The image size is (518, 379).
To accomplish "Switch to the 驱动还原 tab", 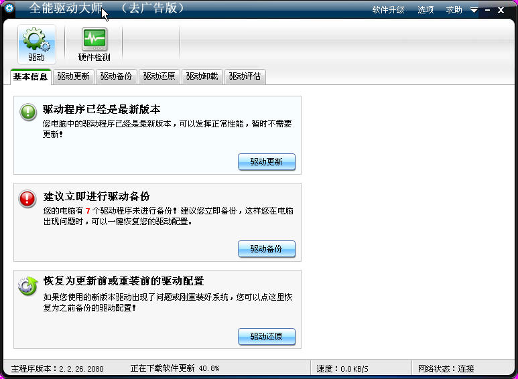I will click(159, 76).
